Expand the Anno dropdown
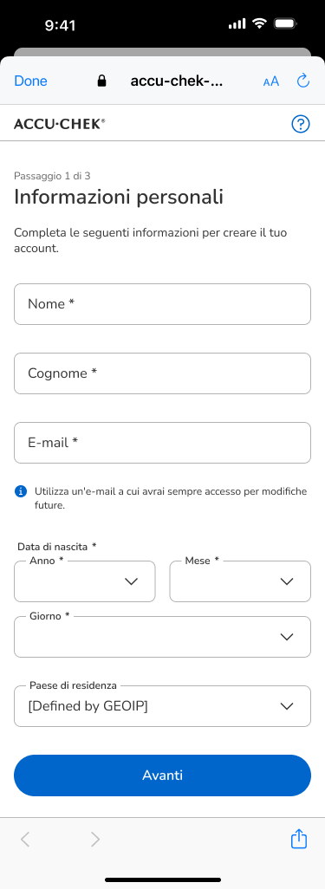The width and height of the screenshot is (325, 889). click(x=85, y=581)
